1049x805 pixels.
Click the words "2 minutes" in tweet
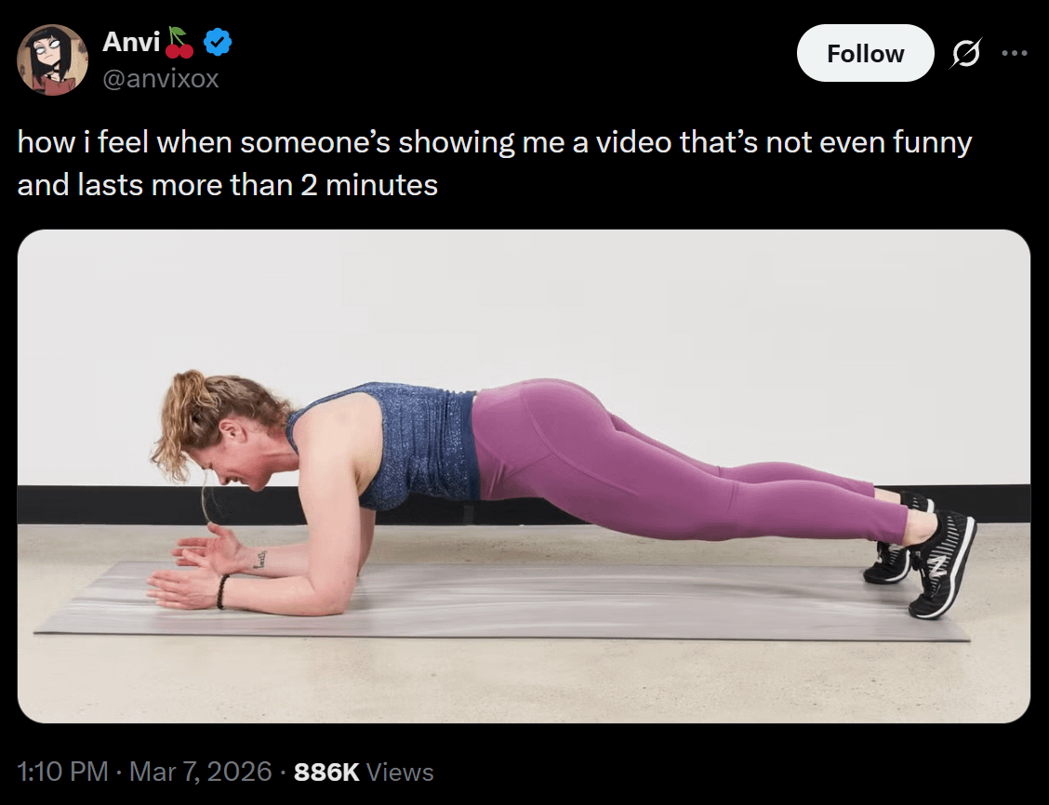[x=368, y=185]
